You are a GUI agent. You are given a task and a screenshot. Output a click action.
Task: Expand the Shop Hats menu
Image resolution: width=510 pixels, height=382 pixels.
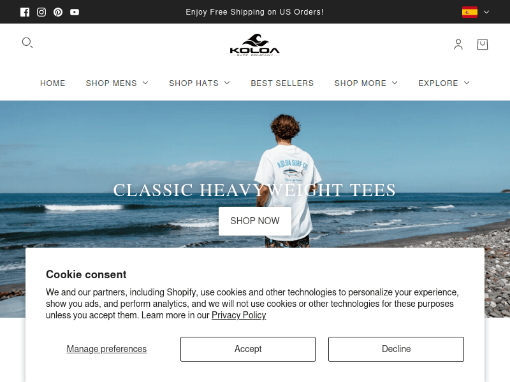pos(200,83)
